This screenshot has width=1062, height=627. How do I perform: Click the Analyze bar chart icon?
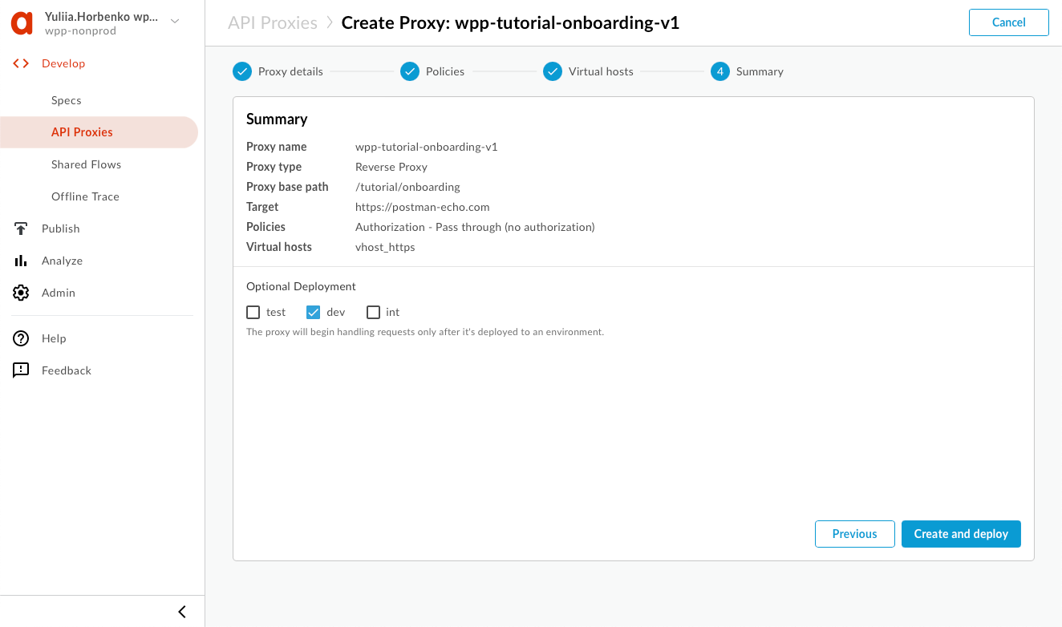(21, 261)
